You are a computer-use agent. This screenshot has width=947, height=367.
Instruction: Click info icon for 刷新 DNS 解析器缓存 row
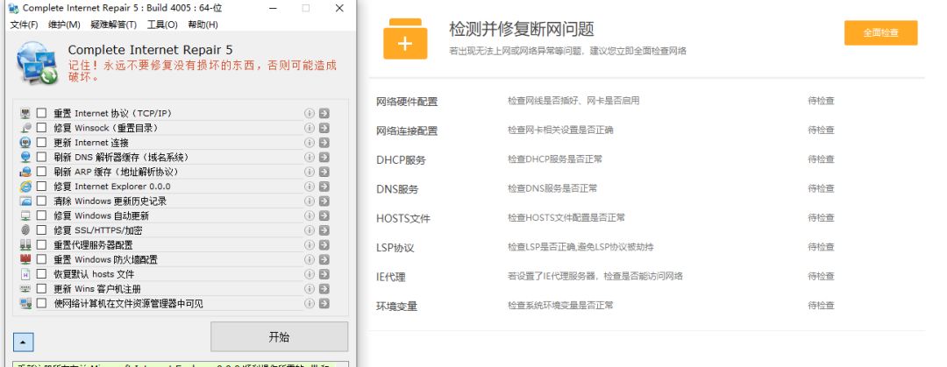tap(310, 157)
